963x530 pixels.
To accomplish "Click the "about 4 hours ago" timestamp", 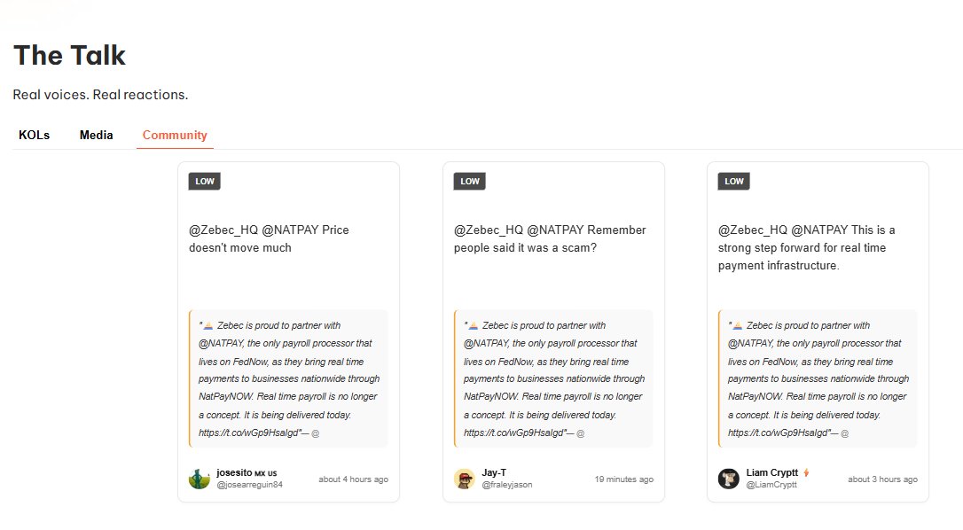I will click(353, 479).
